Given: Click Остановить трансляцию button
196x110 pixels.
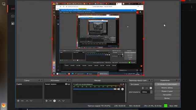Looking at the screenshot, I should tap(167, 84).
